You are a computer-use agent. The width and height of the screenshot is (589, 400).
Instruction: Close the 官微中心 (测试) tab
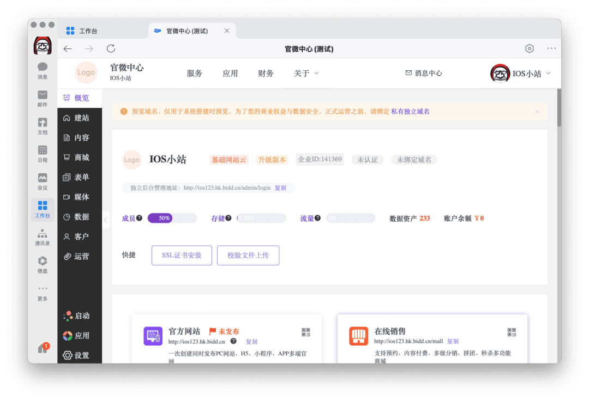click(x=227, y=31)
